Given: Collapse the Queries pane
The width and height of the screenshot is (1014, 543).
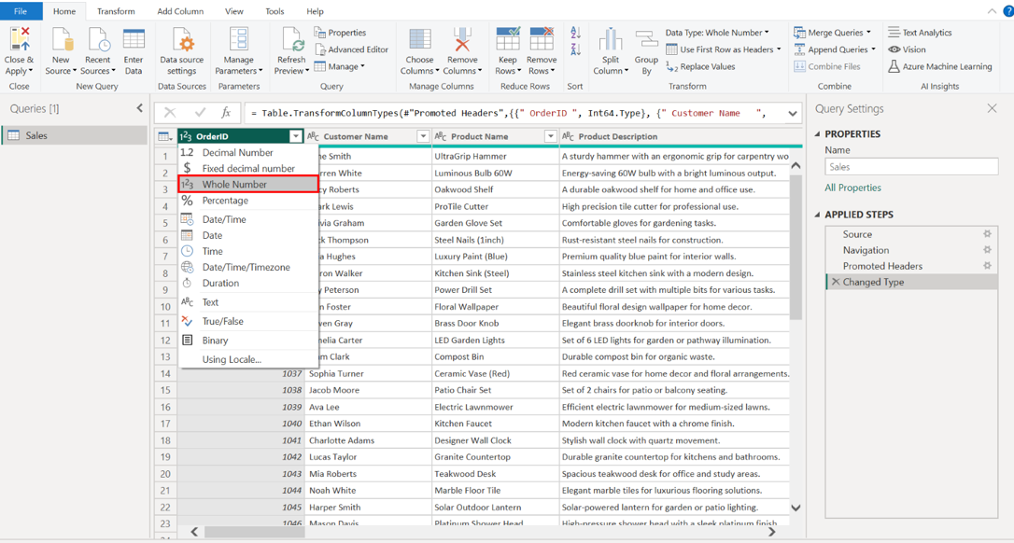Looking at the screenshot, I should pos(140,108).
